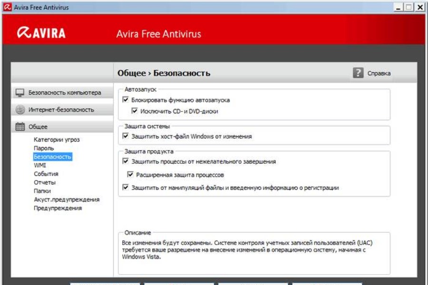The height and width of the screenshot is (285, 428).
Task: Toggle Защитить хост-файл Windows от изменения checkbox
Action: (125, 136)
